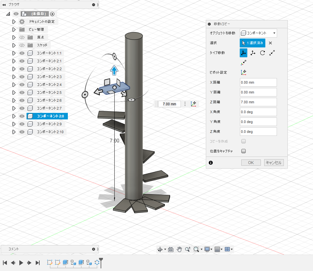Viewport: 313px width, 271px height.
Task: Select the Rotate move type icon
Action: coord(263,53)
